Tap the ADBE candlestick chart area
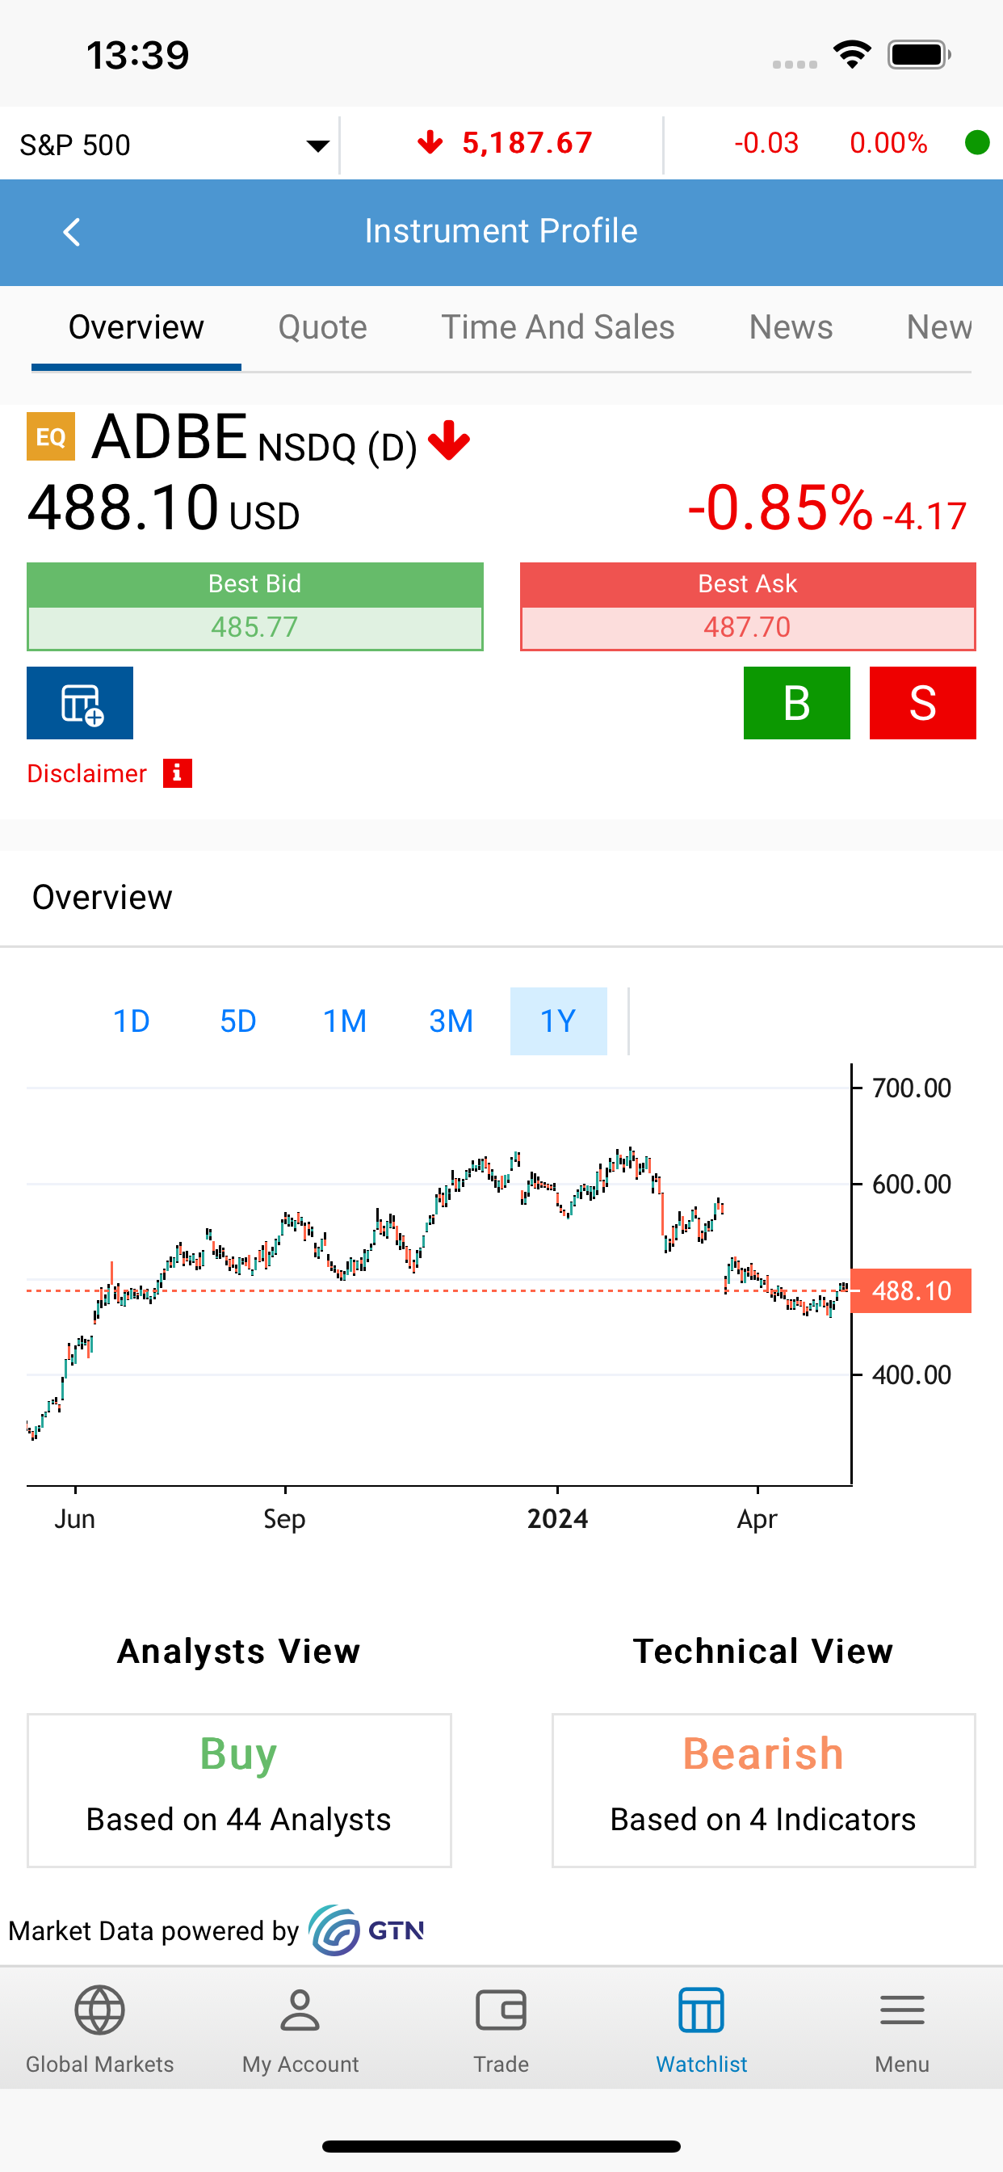 point(439,1275)
